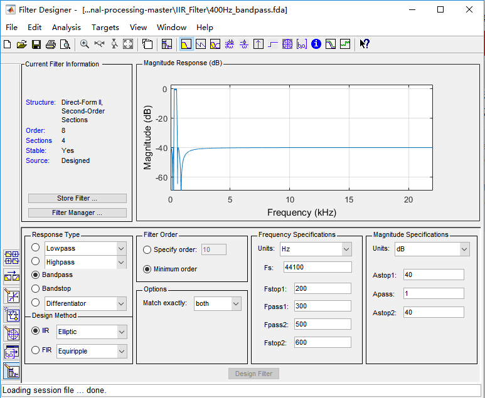Show Round-off Noise Power Spectrum icon
485x398 pixels.
[x=345, y=45]
